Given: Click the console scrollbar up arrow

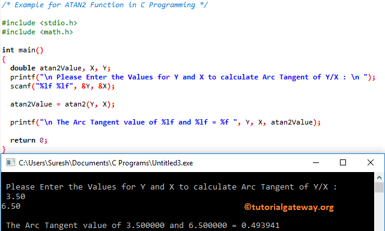Looking at the screenshot, I should pos(379,177).
